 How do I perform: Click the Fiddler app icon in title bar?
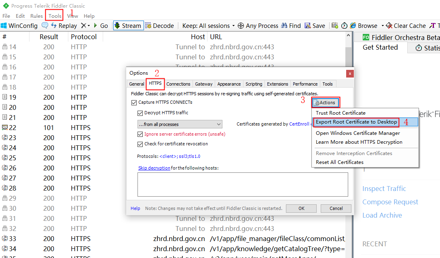6,6
